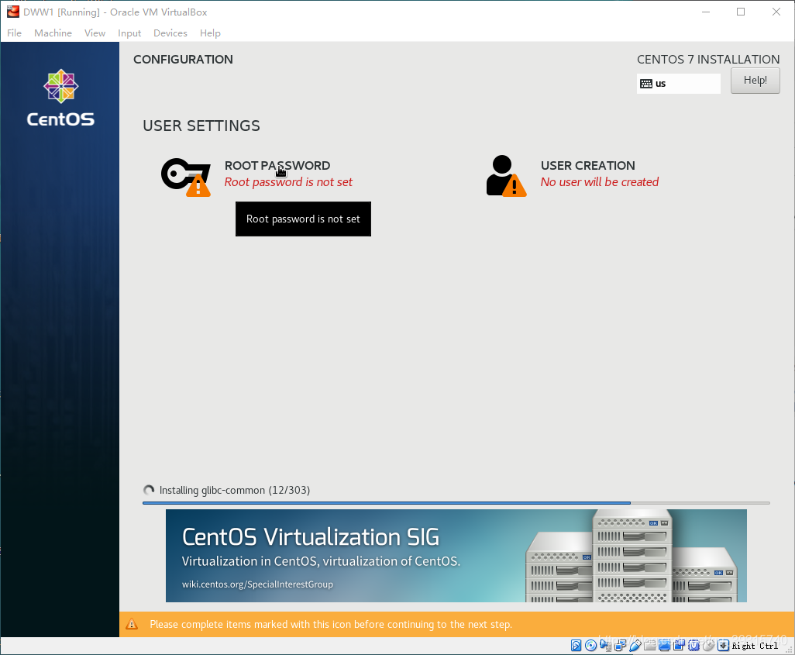
Task: Open the VirtualBox Help menu
Action: click(x=210, y=33)
